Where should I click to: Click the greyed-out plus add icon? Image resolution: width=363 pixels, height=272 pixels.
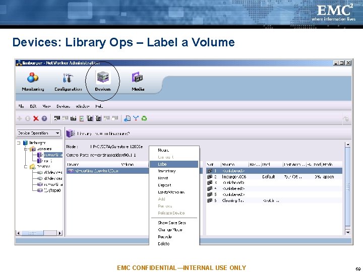point(20,118)
